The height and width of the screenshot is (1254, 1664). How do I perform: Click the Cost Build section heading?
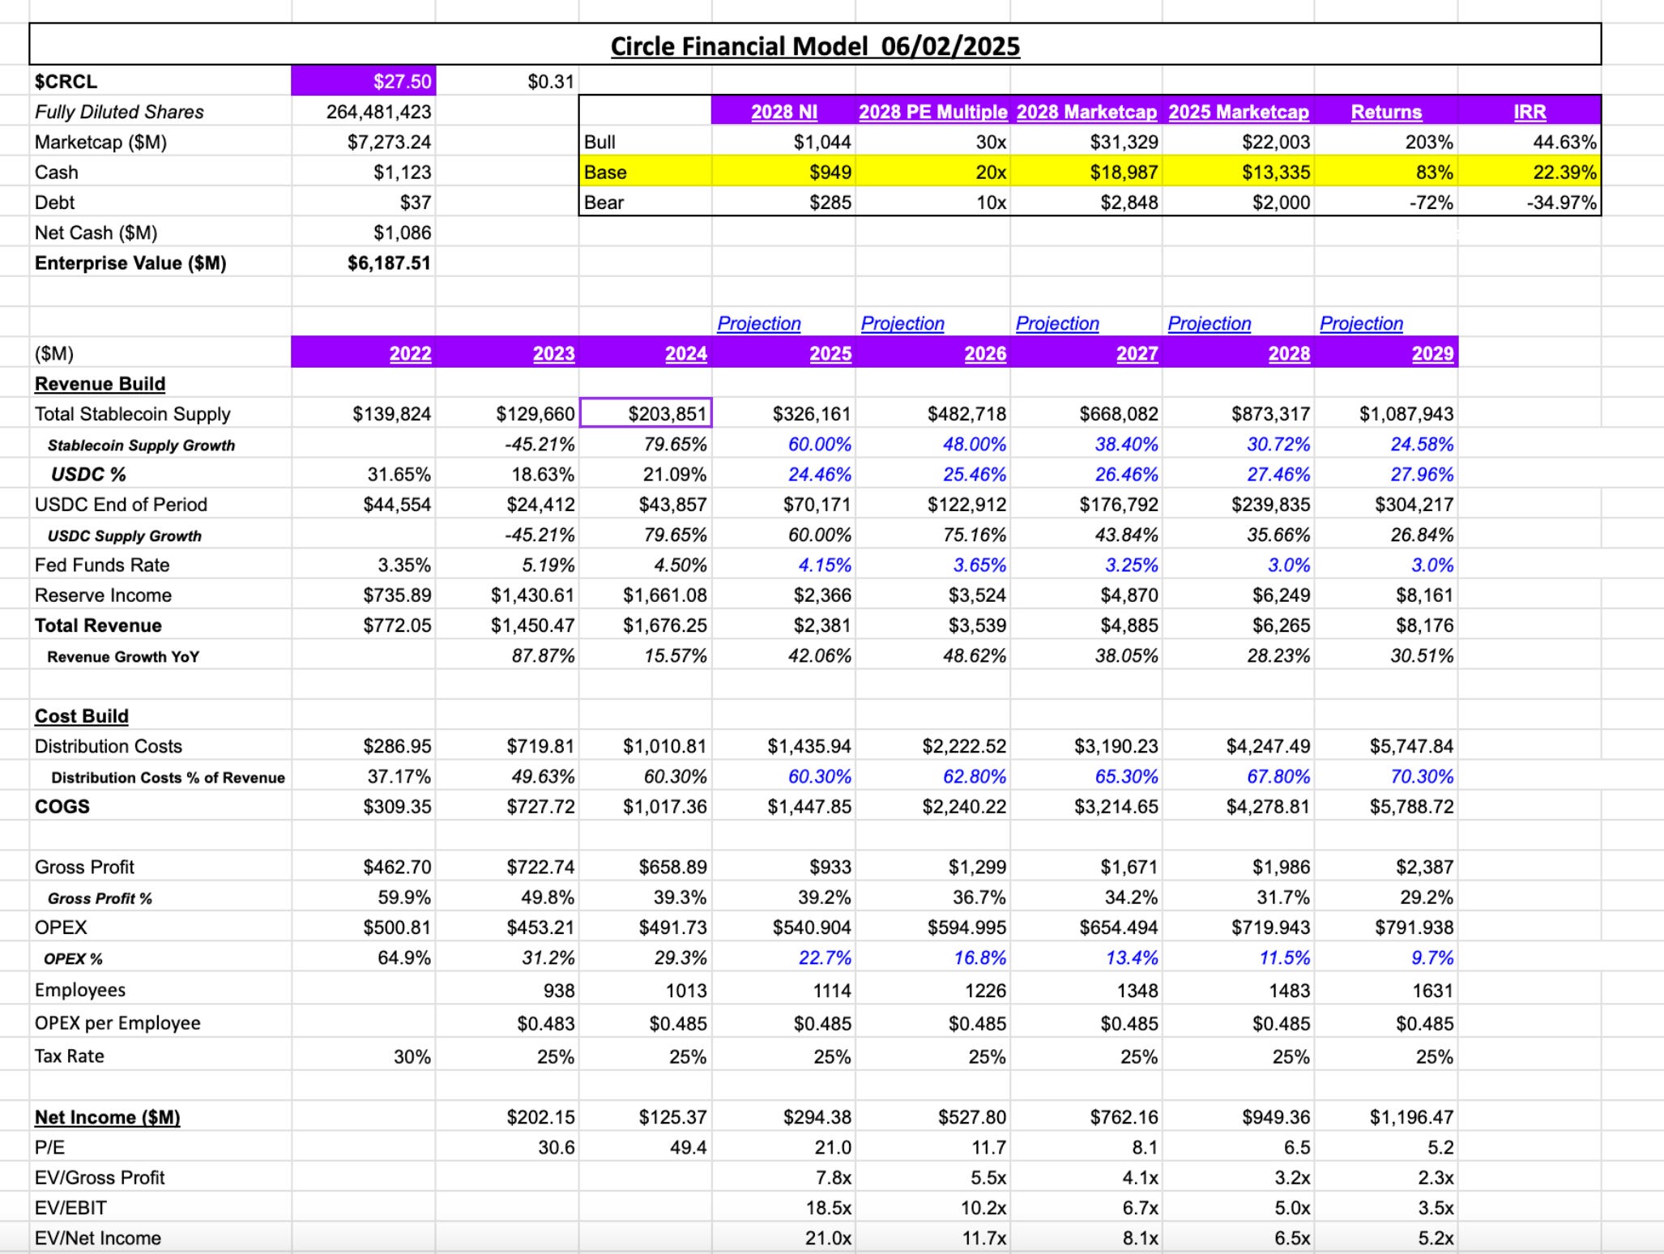pos(81,716)
